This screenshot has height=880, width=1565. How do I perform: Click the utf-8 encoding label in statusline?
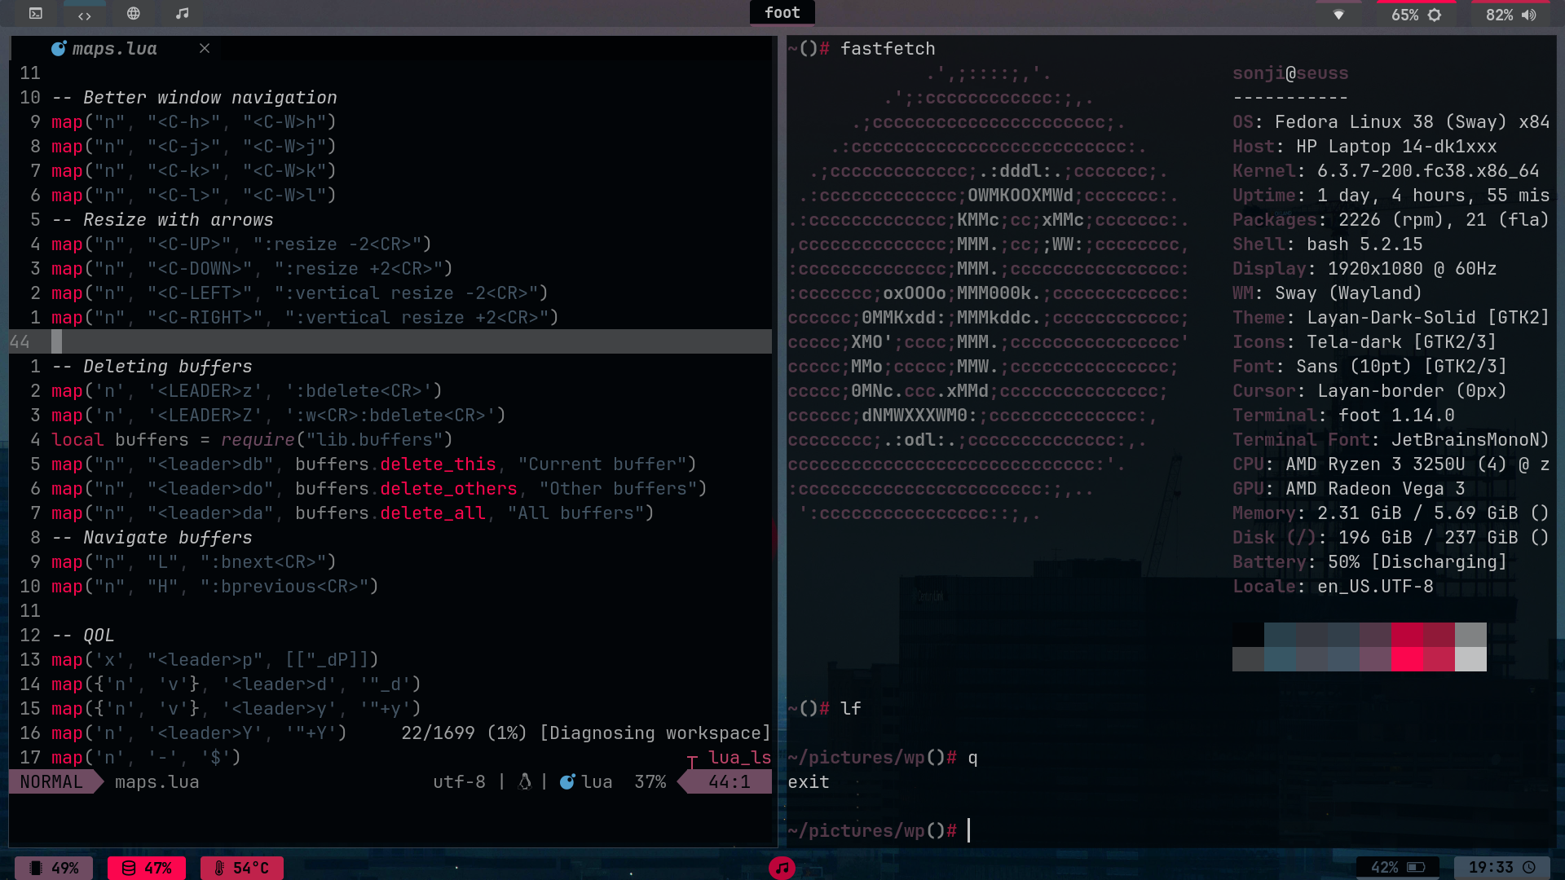(459, 781)
